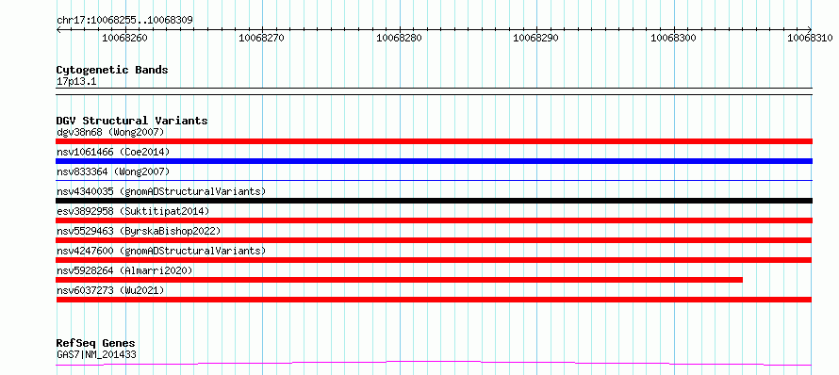Click ruler tick label 10068290
The image size is (839, 375).
point(536,38)
